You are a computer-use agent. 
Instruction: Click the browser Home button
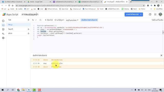pos(13,6)
